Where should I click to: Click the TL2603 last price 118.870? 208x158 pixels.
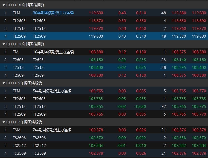point(96,21)
